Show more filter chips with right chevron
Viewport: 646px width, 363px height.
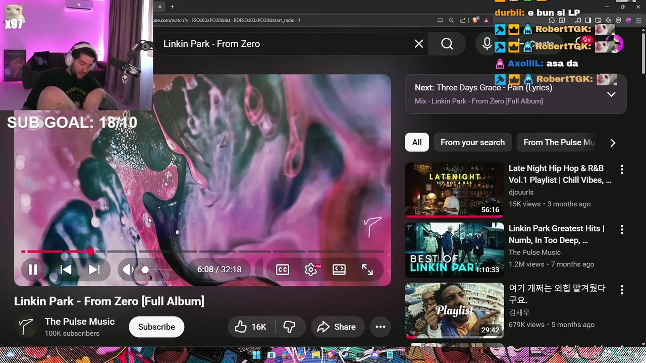pos(613,143)
